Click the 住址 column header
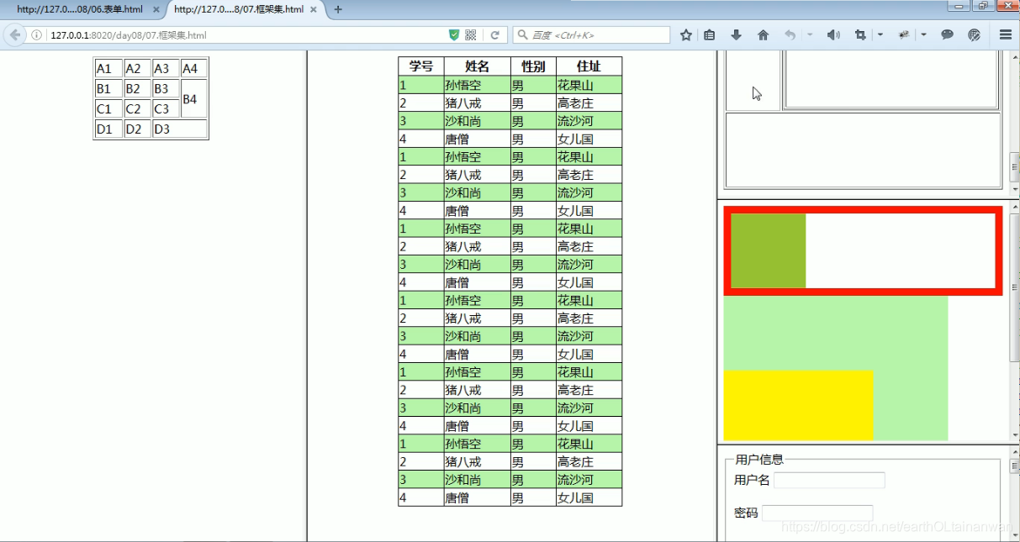 pos(589,66)
